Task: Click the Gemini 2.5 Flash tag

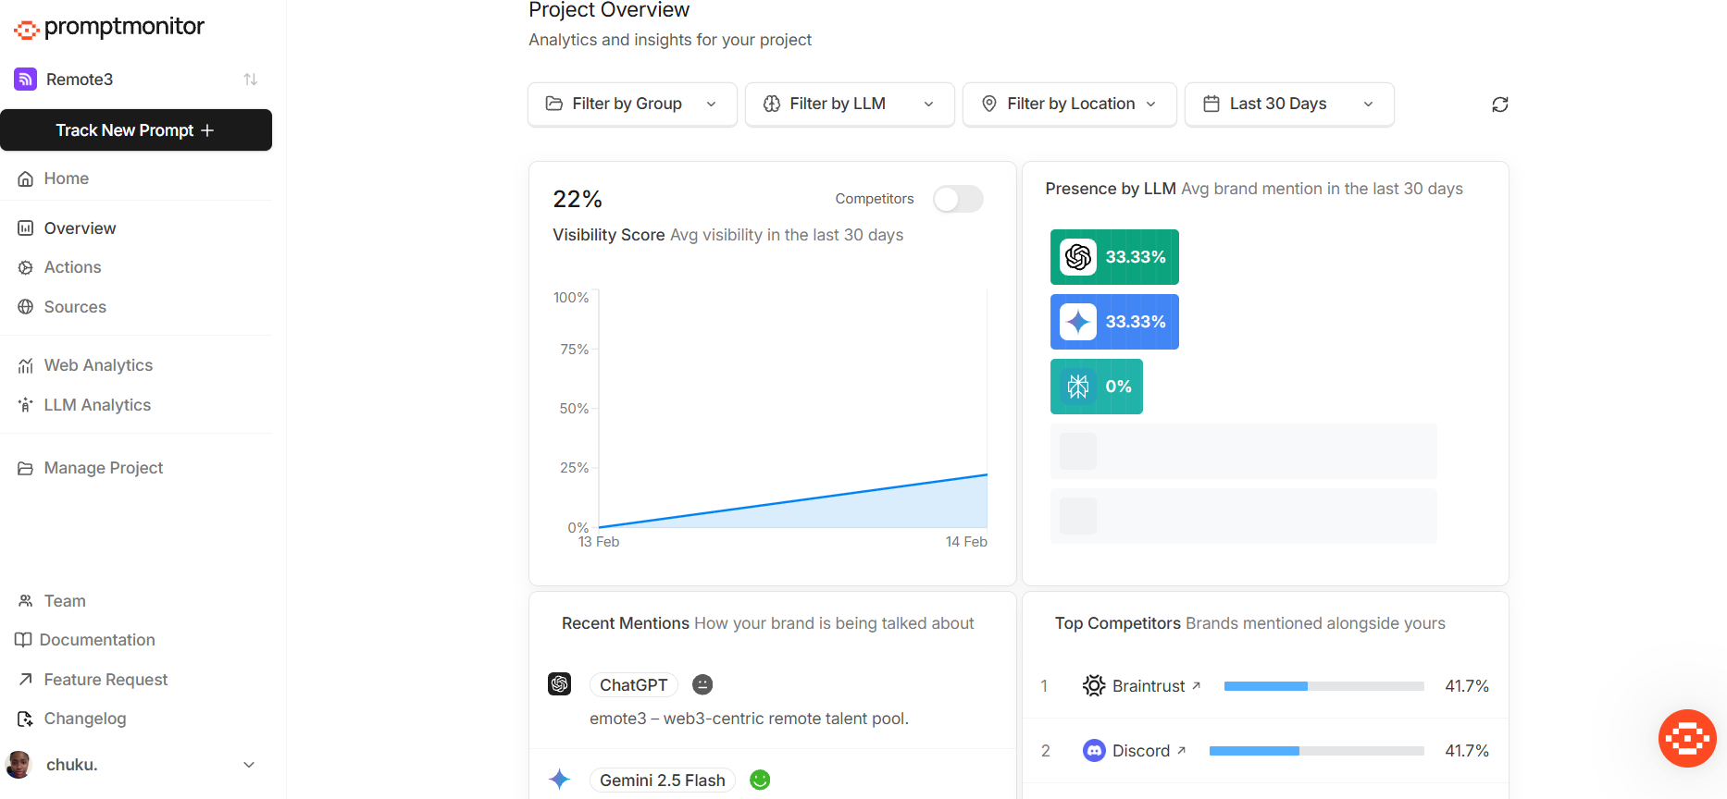Action: 663,781
